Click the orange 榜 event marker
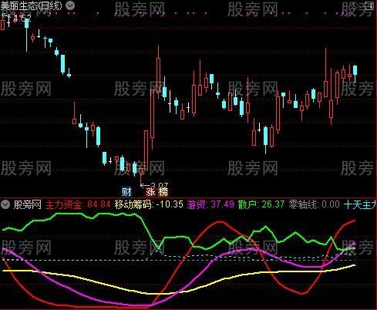Viewport: 377px width, 310px height. click(163, 192)
